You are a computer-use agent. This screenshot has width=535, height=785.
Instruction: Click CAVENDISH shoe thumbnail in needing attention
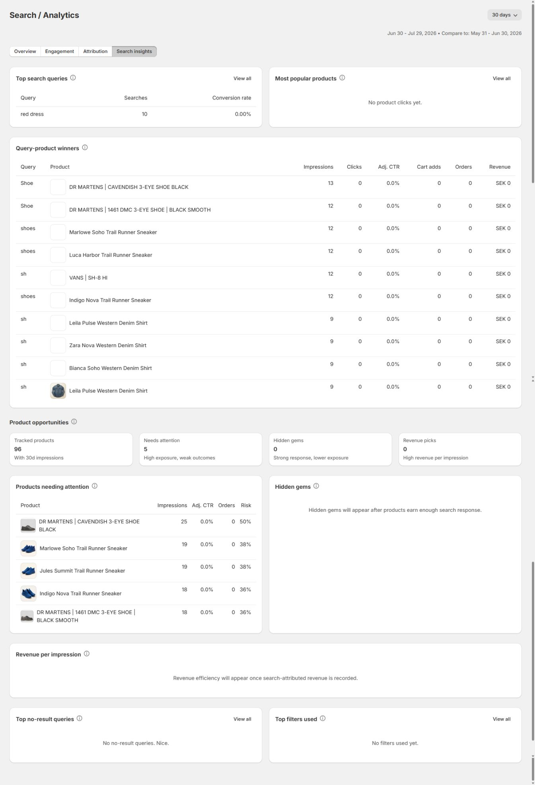[28, 526]
